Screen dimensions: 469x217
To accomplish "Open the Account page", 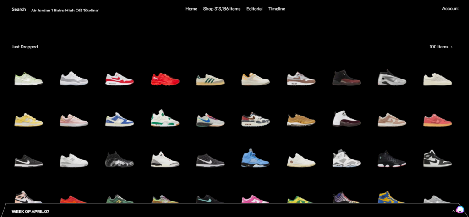I will pos(450,9).
